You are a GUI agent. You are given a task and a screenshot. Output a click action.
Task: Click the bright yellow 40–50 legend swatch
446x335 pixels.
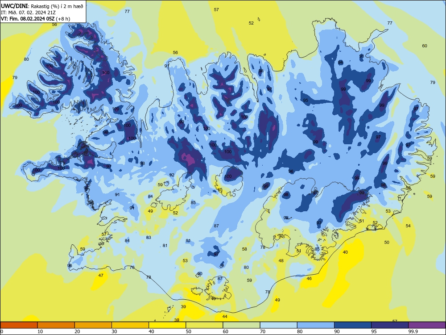click(167, 325)
